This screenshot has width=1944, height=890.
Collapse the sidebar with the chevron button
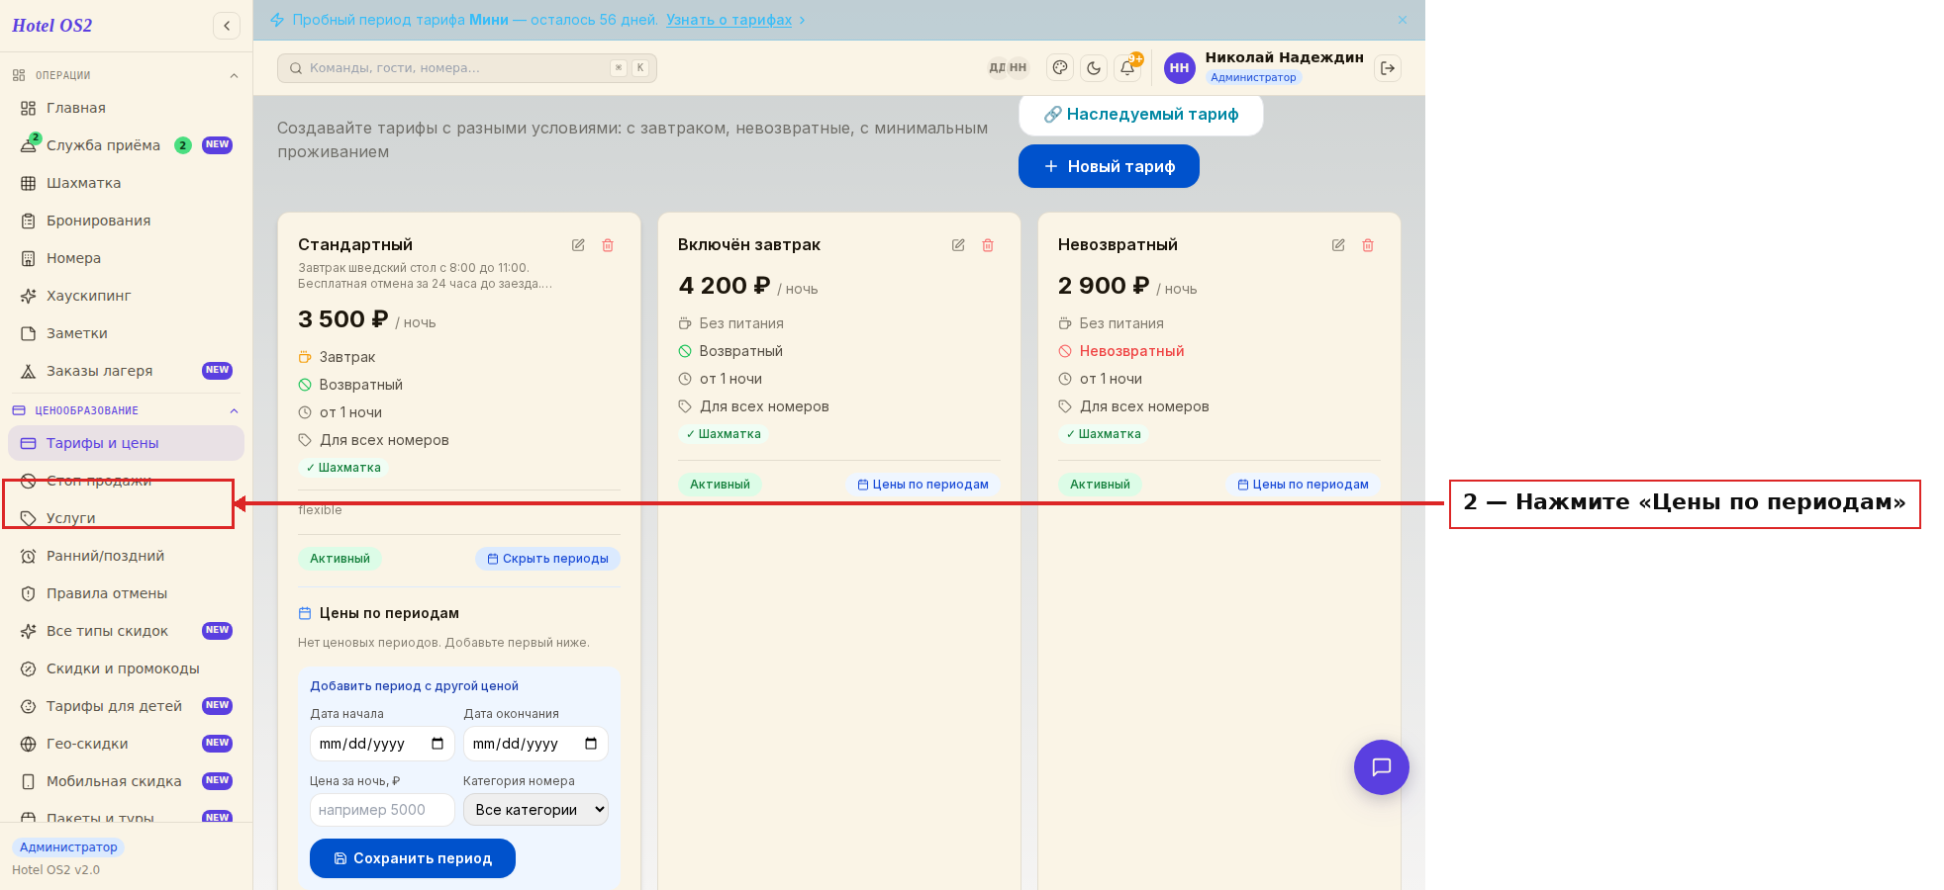click(x=227, y=26)
